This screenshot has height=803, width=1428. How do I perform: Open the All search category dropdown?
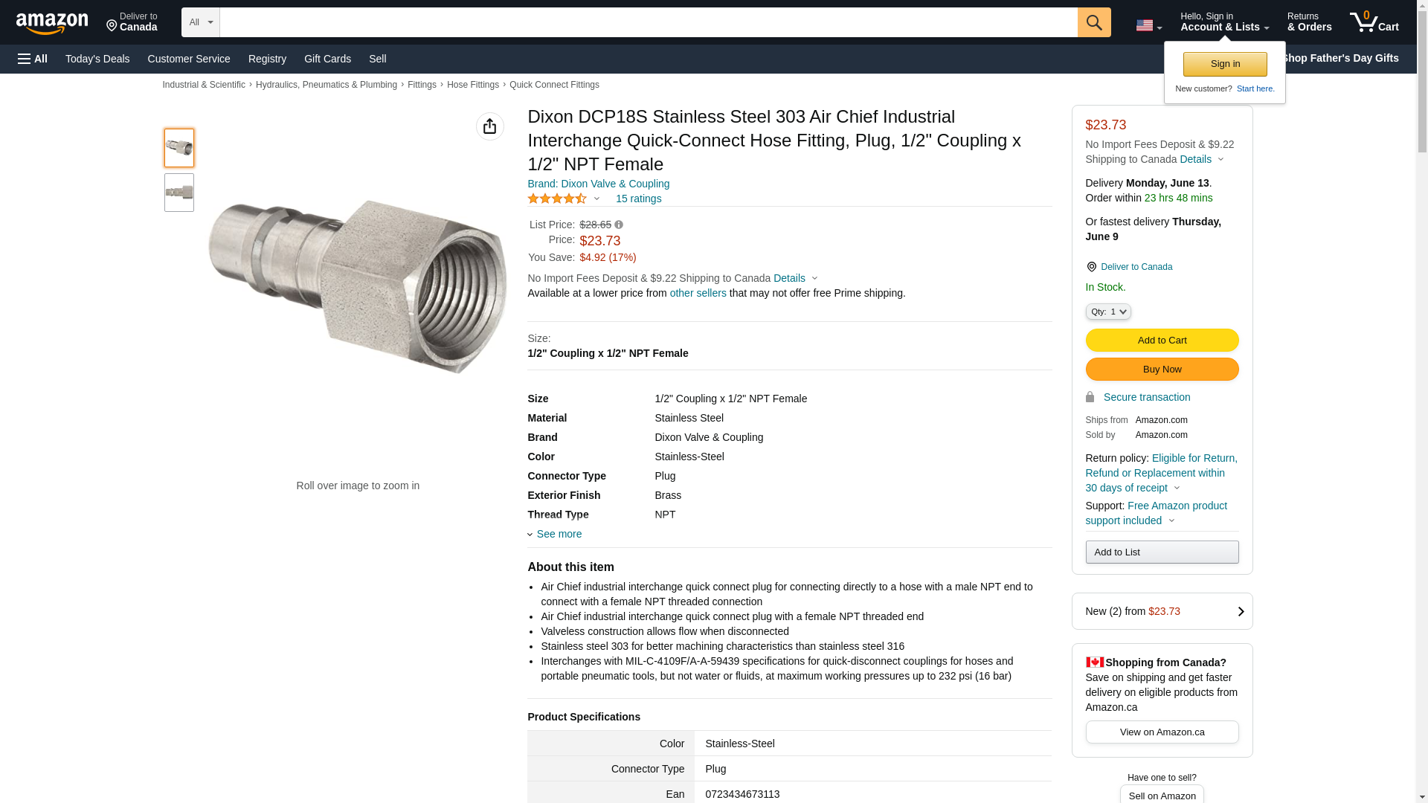coord(201,22)
